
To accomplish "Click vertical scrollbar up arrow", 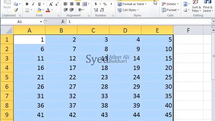I will [213, 30].
